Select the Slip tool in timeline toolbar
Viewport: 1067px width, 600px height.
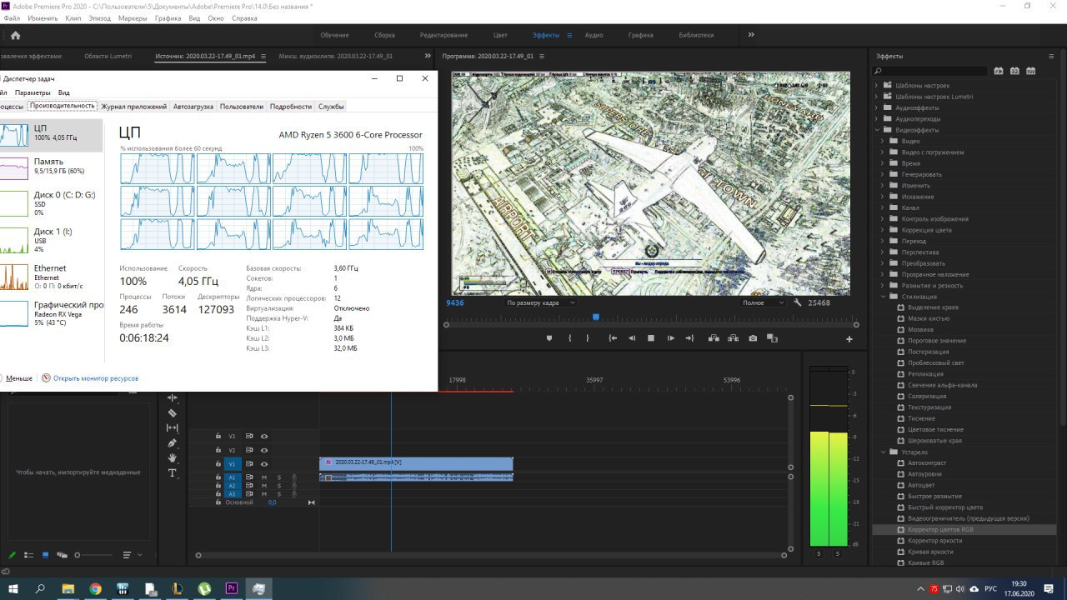[173, 427]
